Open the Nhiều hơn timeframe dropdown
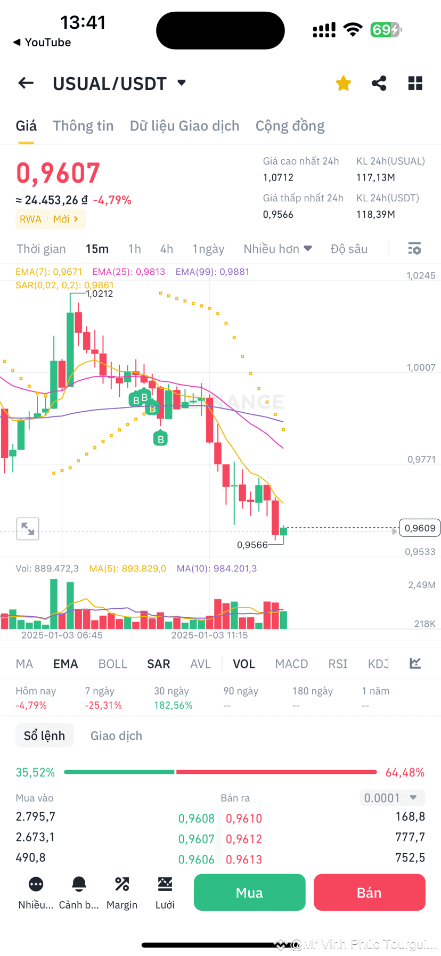This screenshot has height=956, width=441. [277, 248]
